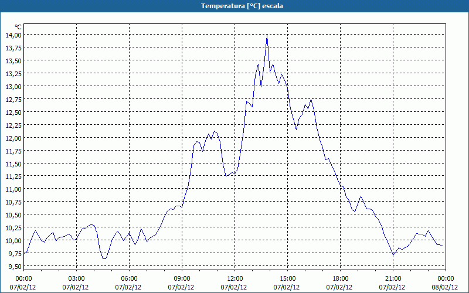Click the 12,25 y-axis value
469x293 pixels.
[x=13, y=125]
